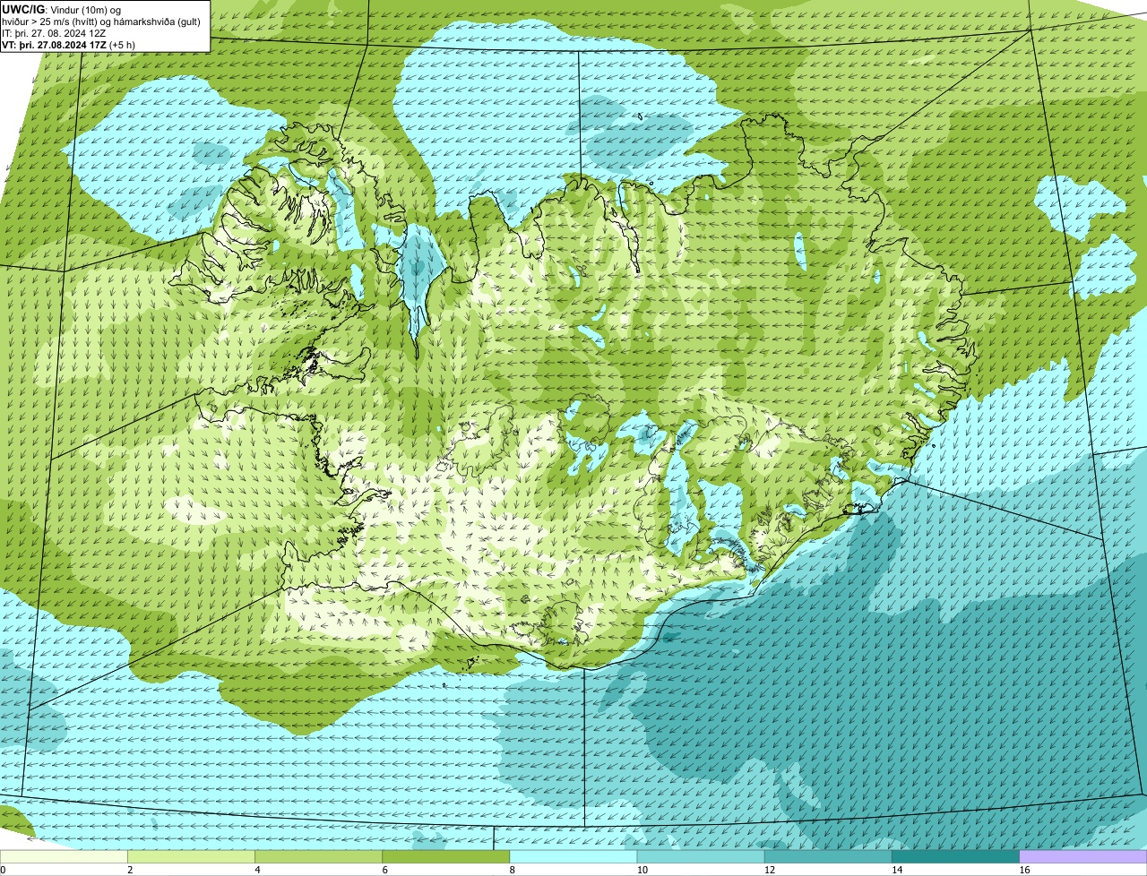
Task: Click the '10' label on the color scale
Action: tap(642, 870)
